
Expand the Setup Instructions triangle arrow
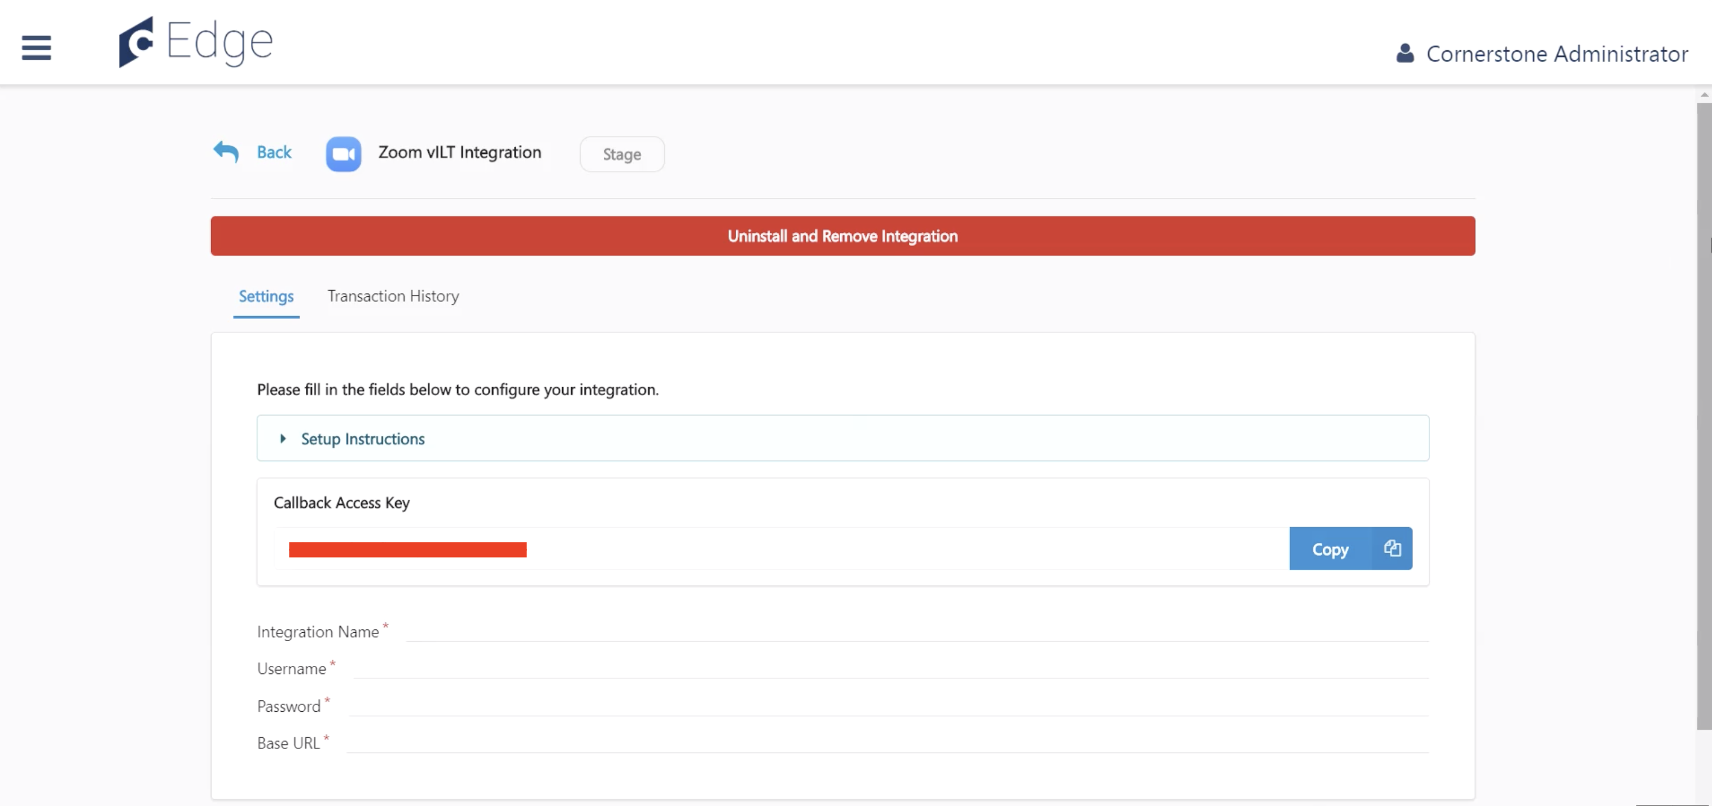click(x=283, y=439)
